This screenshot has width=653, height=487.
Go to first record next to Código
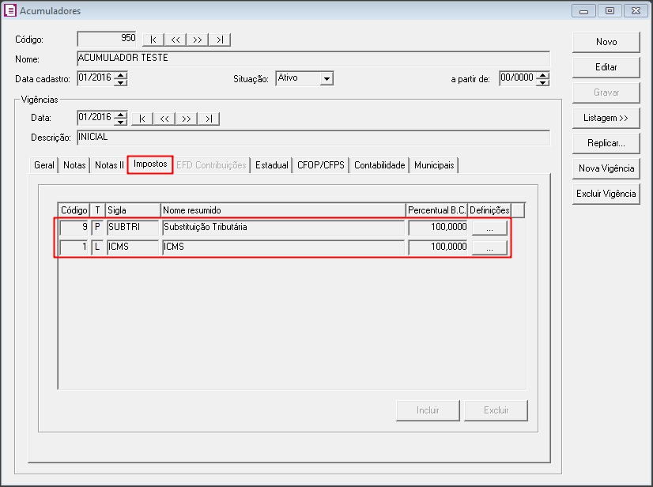[x=153, y=40]
